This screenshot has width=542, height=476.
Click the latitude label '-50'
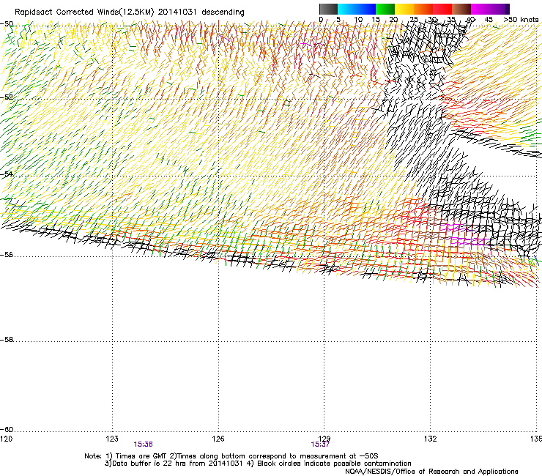[x=7, y=24]
